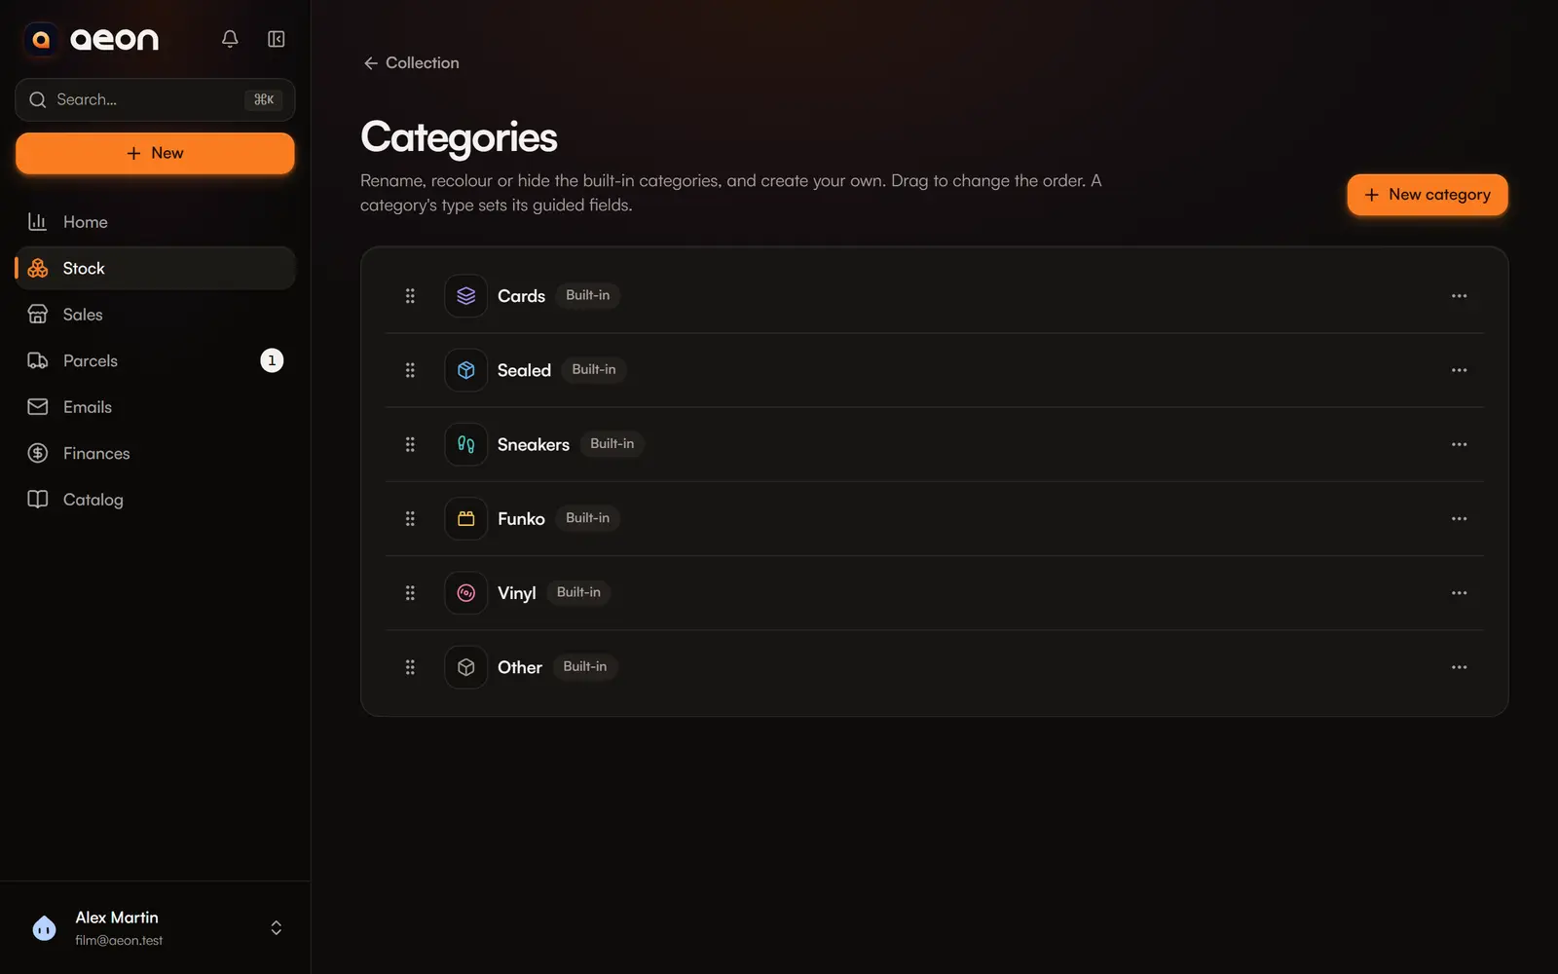Open the Parcels section
The height and width of the screenshot is (974, 1558).
tap(155, 360)
